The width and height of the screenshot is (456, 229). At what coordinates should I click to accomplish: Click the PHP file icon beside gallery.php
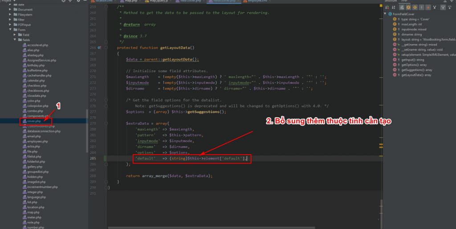[24, 167]
